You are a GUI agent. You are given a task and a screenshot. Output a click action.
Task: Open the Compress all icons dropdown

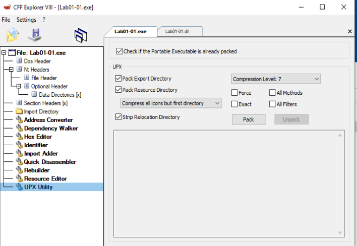click(x=171, y=103)
